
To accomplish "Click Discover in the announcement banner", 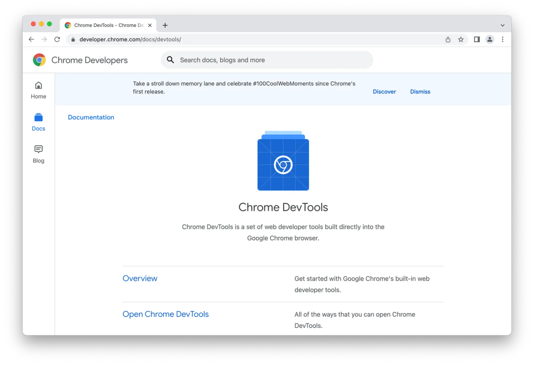I will tap(384, 91).
